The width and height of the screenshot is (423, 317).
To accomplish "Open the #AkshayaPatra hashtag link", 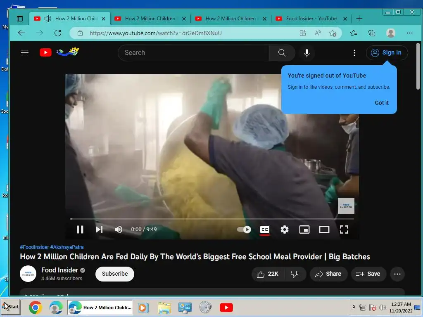I will [67, 247].
